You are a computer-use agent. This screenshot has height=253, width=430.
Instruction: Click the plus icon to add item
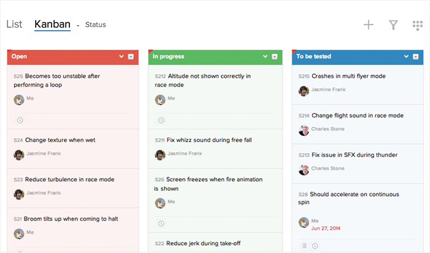[369, 25]
